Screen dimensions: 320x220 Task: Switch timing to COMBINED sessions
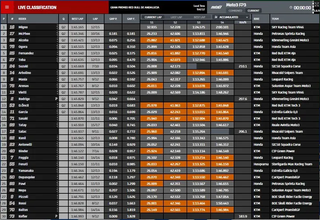[235, 11]
